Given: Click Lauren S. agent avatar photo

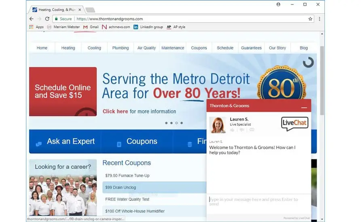Looking at the screenshot, I should (218, 125).
